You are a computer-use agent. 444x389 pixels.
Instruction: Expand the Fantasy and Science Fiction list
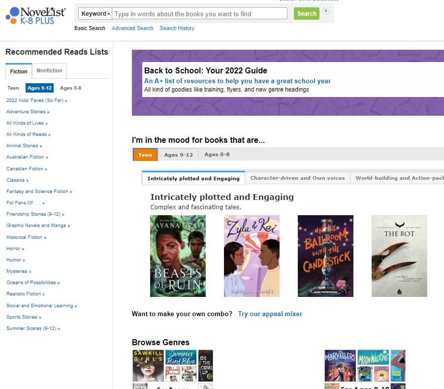click(x=39, y=192)
